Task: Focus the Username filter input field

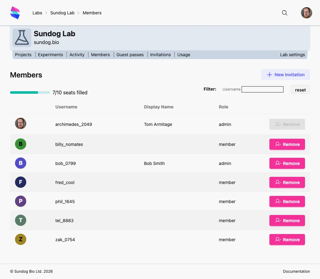Action: click(262, 89)
